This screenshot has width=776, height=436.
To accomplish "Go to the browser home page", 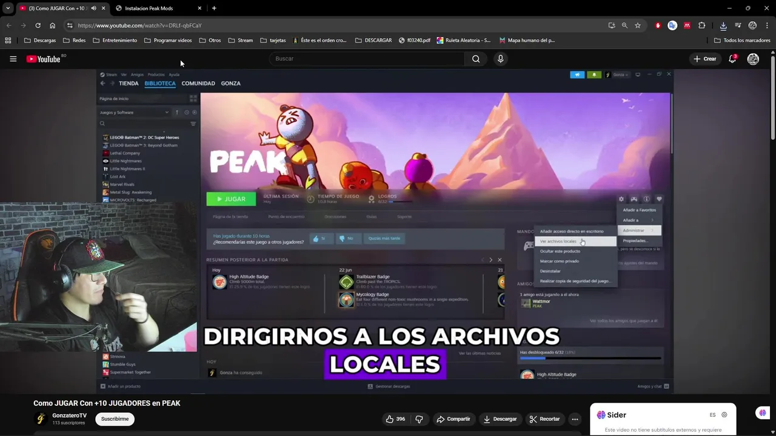I will point(52,25).
